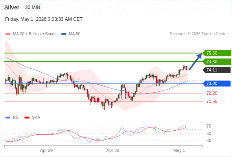Click the blue RSI legend swatch
The height and width of the screenshot is (157, 232).
pyautogui.click(x=8, y=118)
